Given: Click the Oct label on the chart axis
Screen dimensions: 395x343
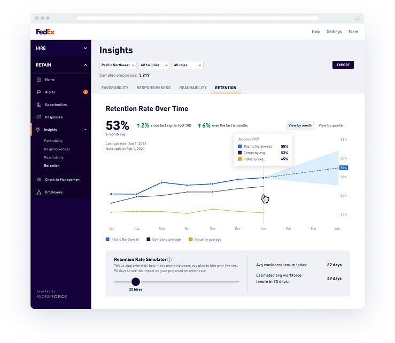Looking at the screenshot, I should pos(187,229).
